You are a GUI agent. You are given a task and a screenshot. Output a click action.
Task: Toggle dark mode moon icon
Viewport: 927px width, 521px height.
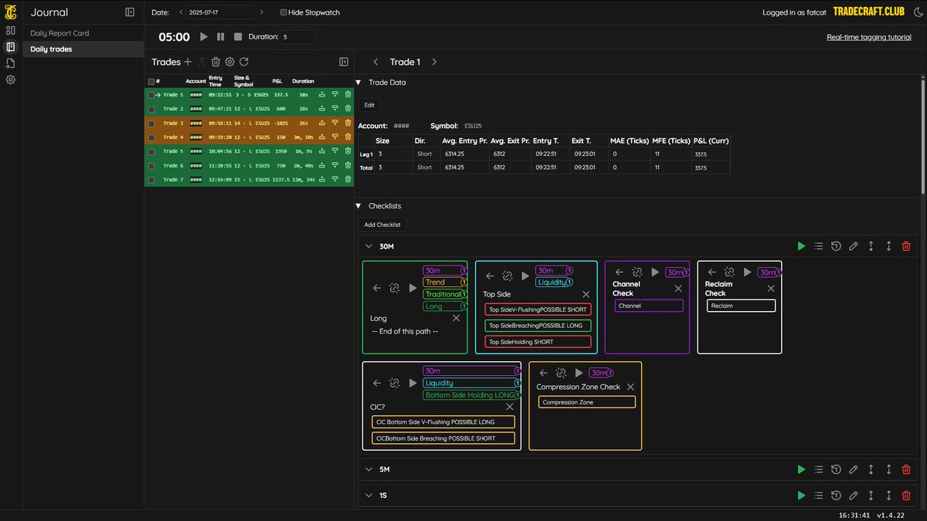click(x=918, y=12)
